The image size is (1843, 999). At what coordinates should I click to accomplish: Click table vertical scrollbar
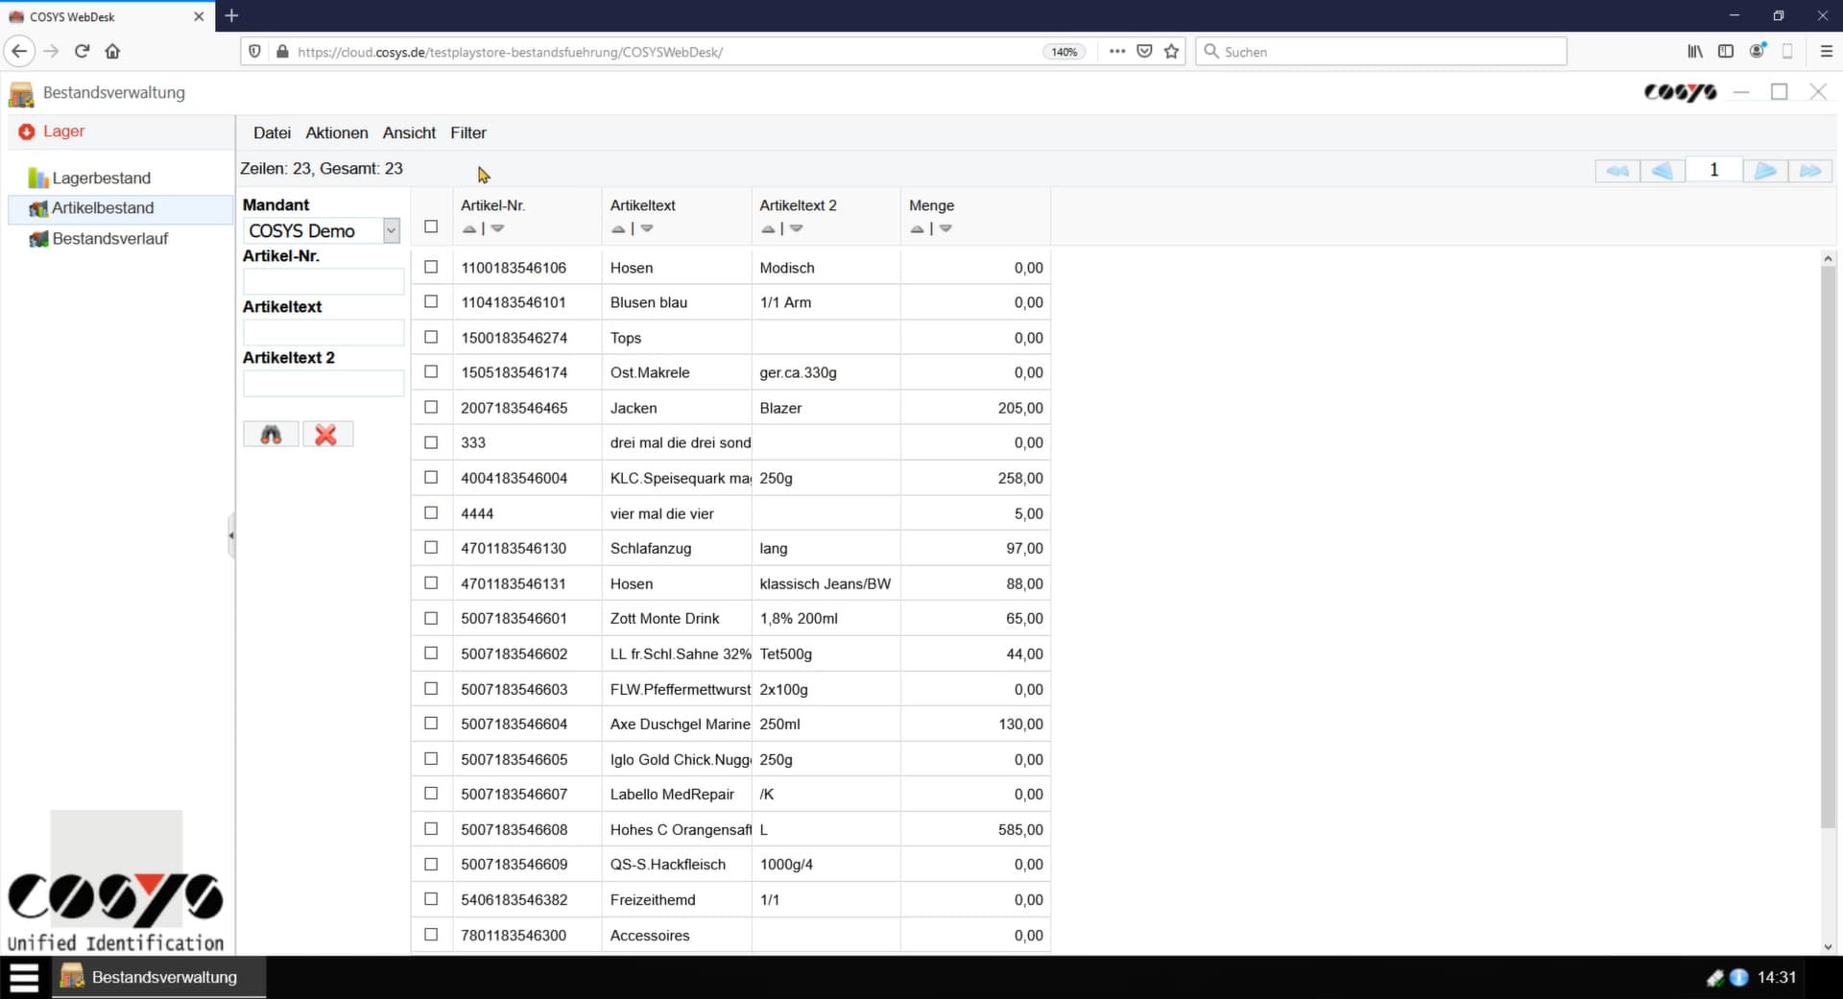coord(1828,547)
